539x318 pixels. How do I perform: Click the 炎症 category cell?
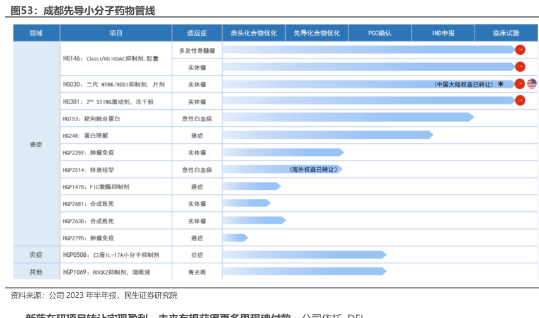[x=36, y=255]
